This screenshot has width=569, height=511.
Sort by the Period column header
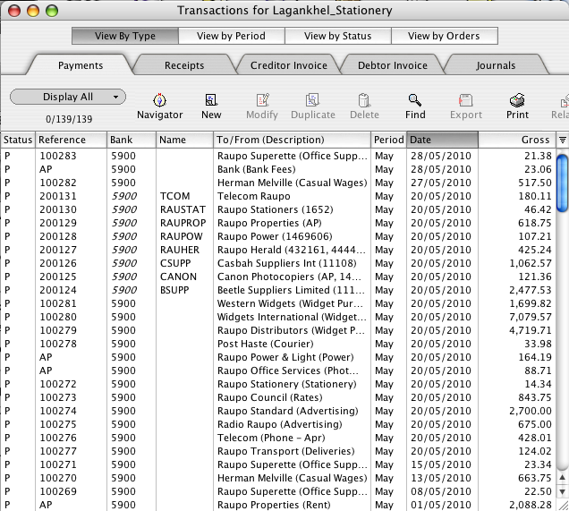388,140
